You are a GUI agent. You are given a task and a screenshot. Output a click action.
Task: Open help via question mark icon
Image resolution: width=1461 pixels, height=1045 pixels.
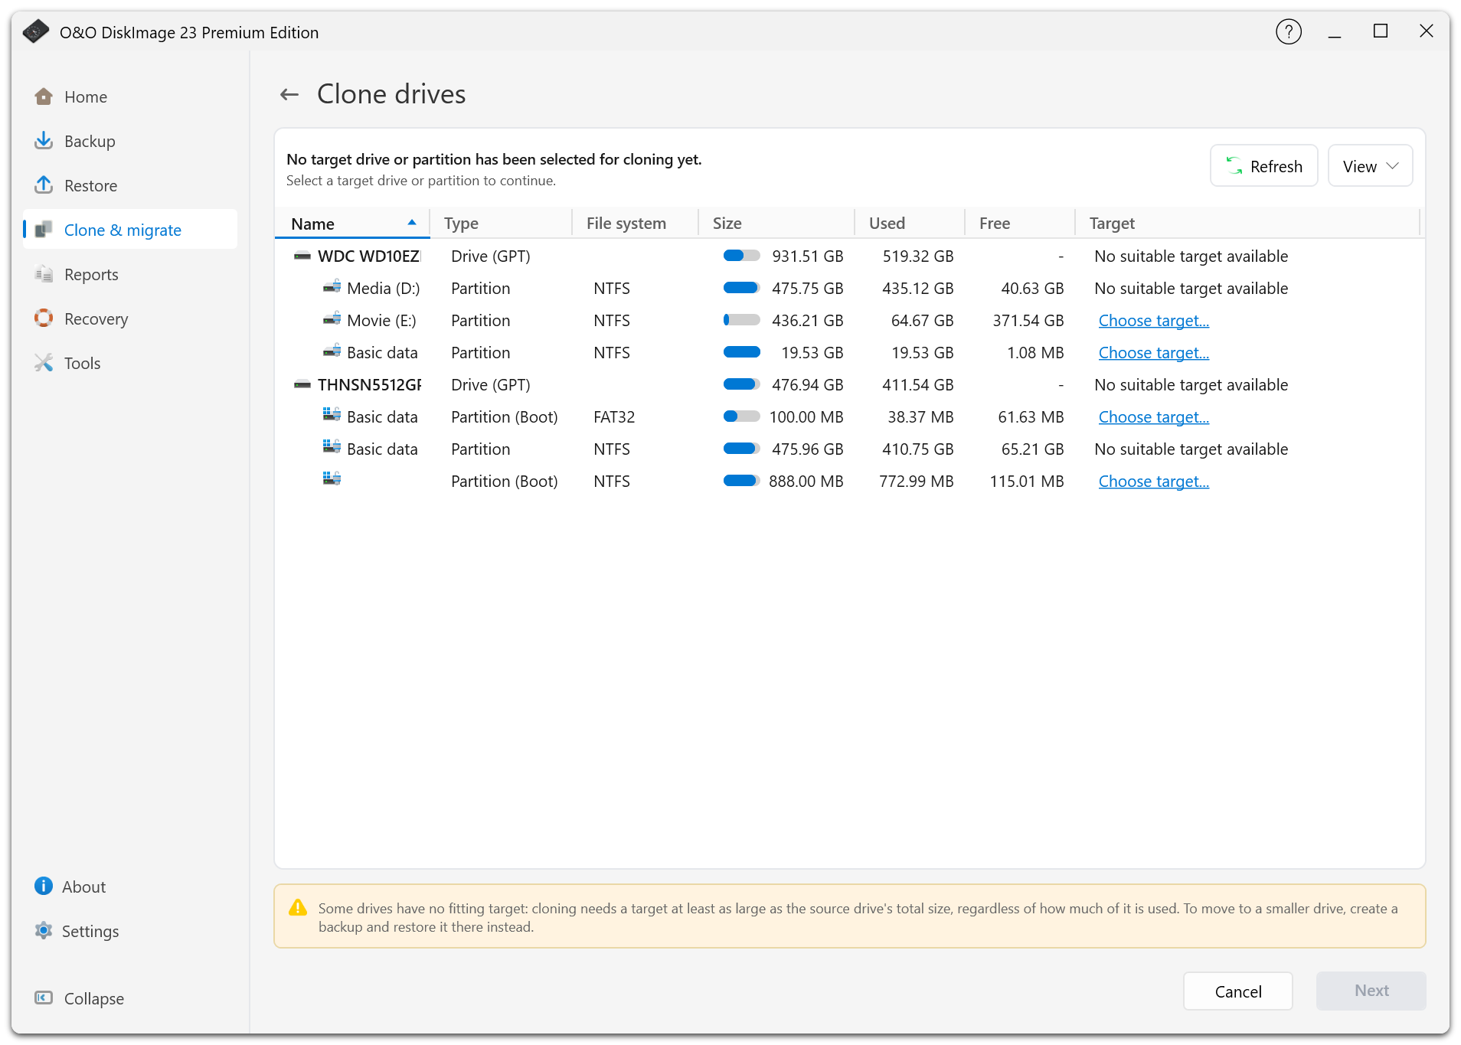pos(1289,32)
